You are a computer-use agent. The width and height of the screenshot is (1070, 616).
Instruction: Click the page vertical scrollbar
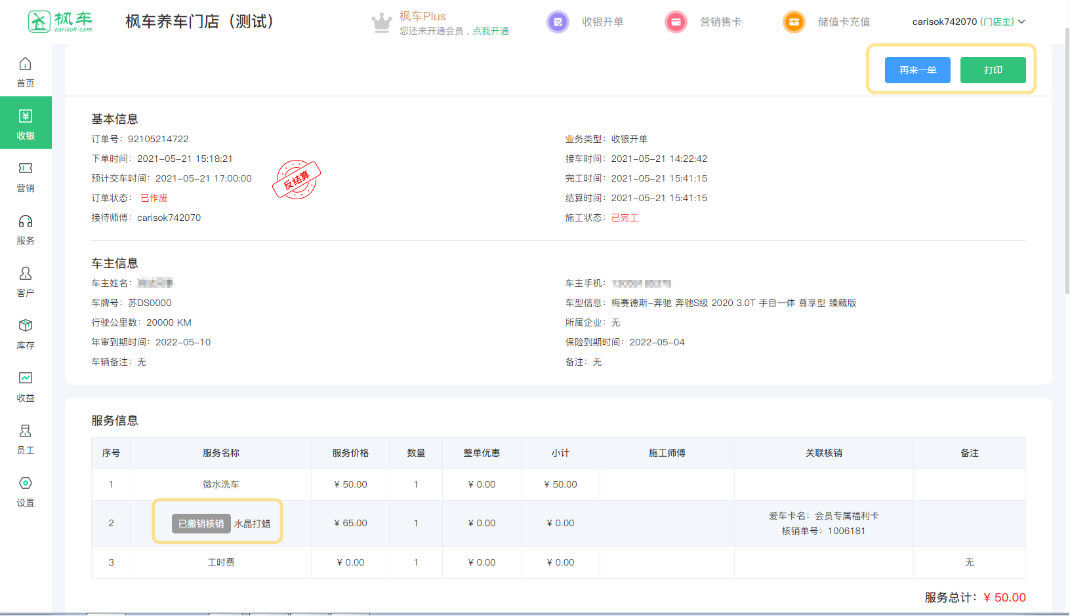1067,164
